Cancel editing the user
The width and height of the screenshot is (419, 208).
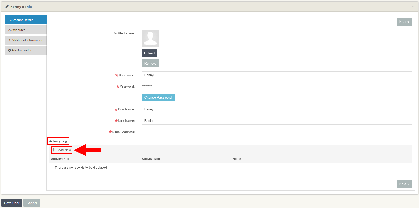pos(32,203)
